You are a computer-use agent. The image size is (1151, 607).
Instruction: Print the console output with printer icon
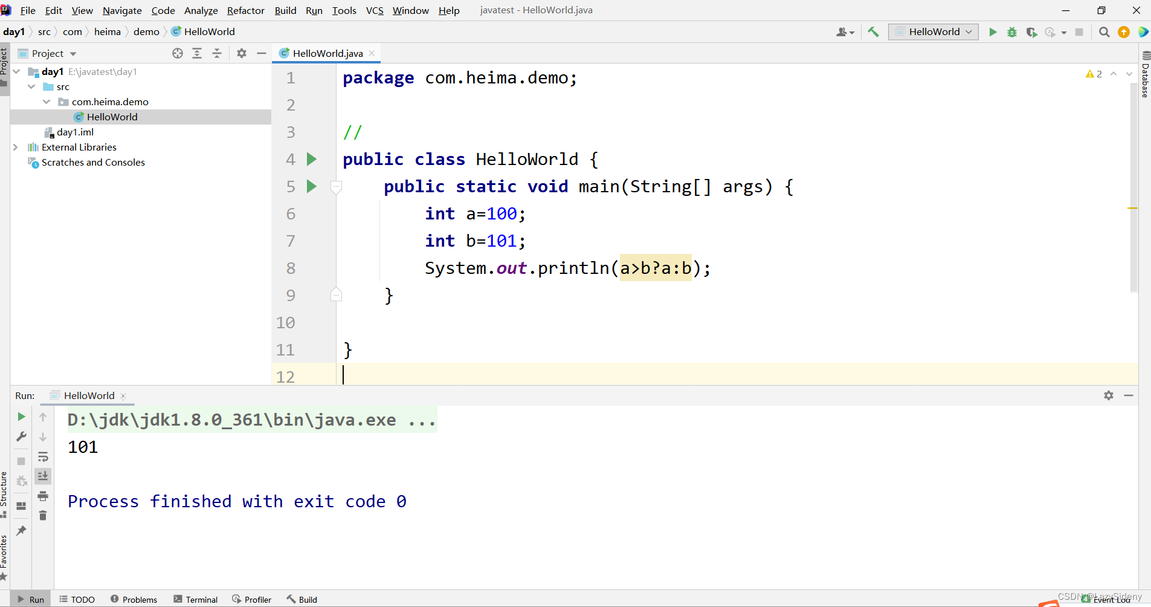tap(43, 496)
